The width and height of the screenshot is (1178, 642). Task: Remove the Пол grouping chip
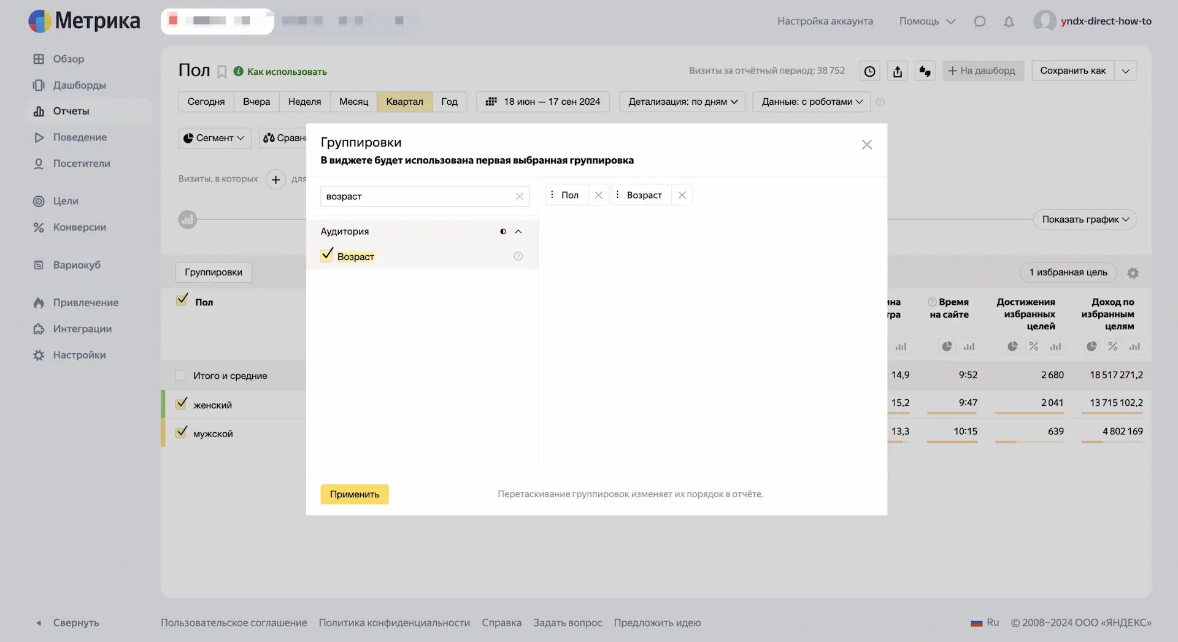point(598,195)
